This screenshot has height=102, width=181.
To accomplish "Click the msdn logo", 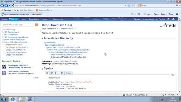I will click(x=168, y=25).
